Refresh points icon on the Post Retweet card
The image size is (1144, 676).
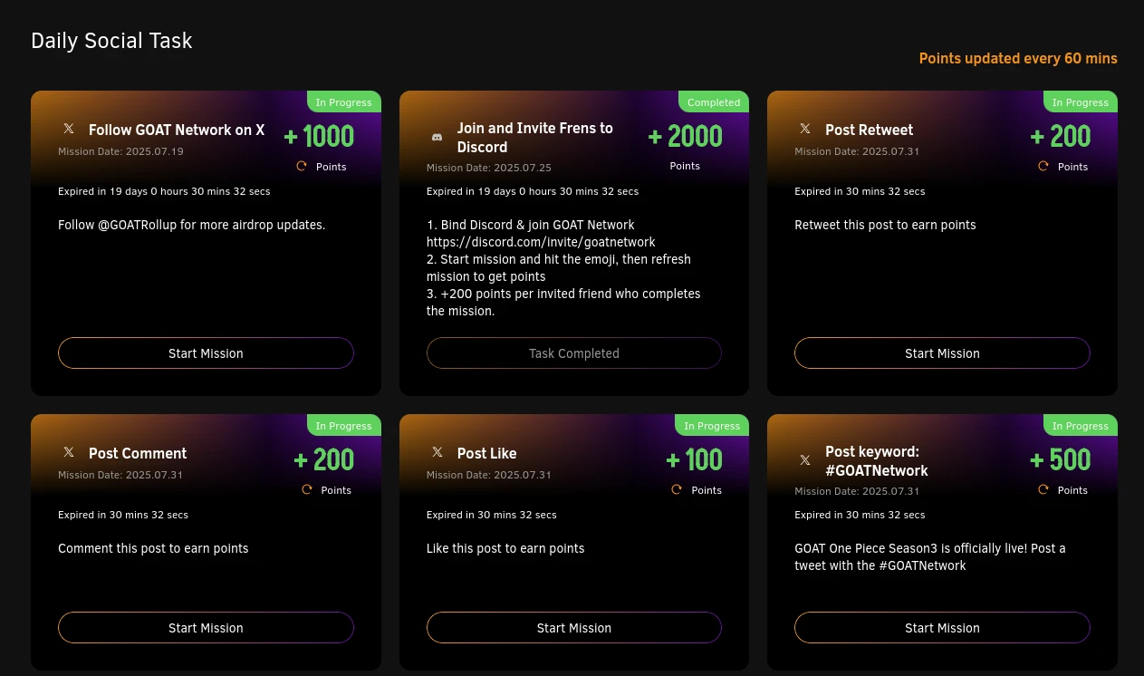pyautogui.click(x=1043, y=166)
